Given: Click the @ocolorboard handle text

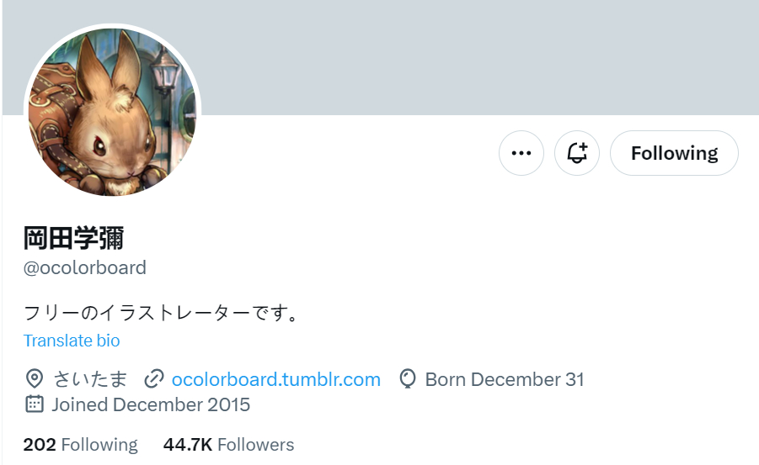Looking at the screenshot, I should [85, 267].
